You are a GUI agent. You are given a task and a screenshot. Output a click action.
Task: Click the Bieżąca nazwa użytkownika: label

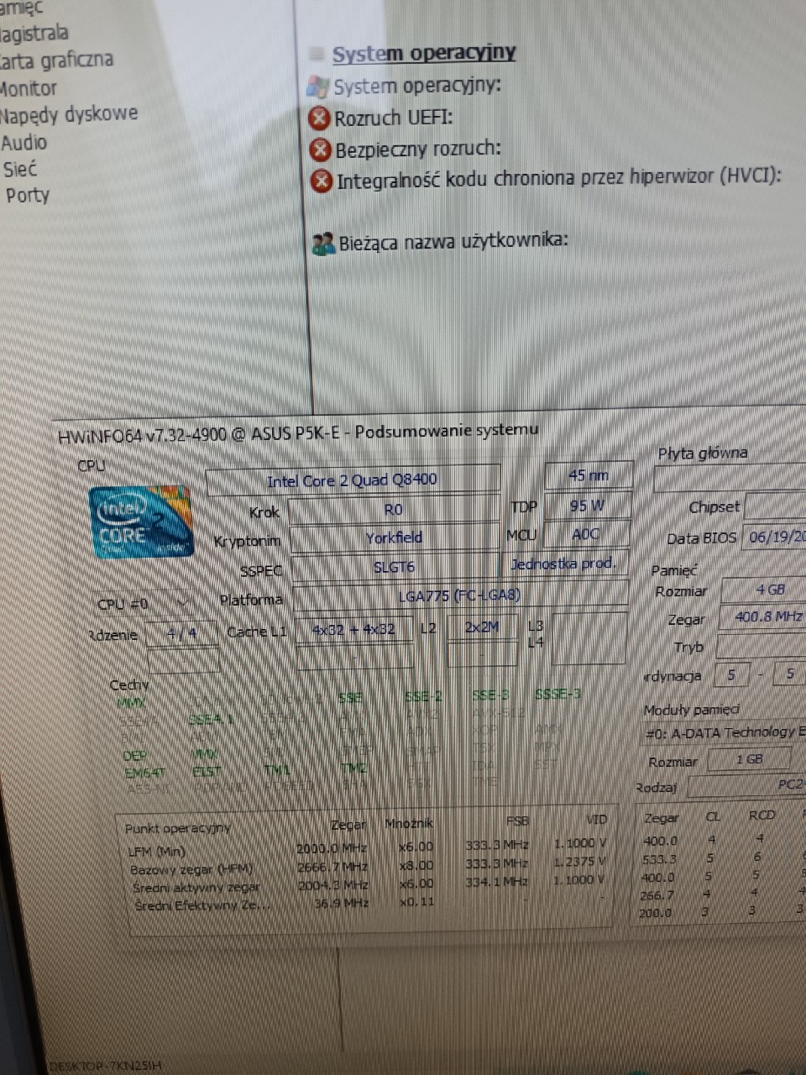453,242
